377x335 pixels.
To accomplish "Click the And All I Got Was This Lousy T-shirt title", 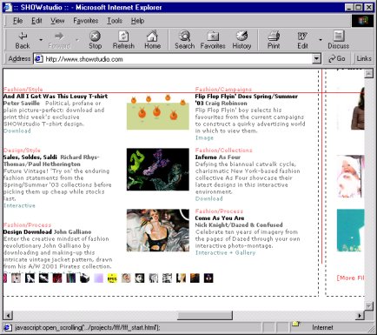I will click(x=56, y=97).
